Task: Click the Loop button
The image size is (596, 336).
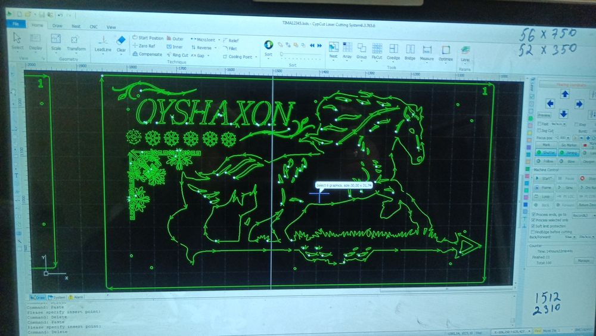Action: pyautogui.click(x=544, y=196)
